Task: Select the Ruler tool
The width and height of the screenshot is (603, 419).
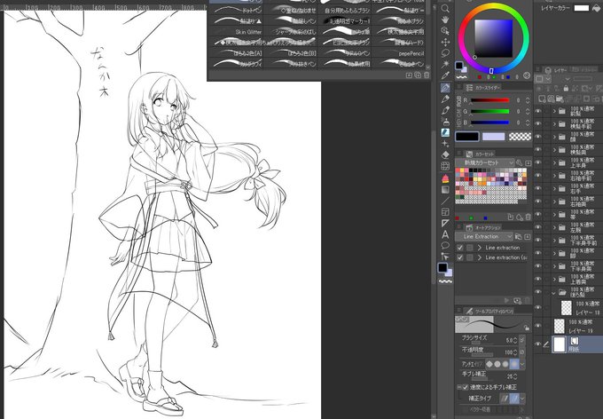Action: pyautogui.click(x=445, y=223)
